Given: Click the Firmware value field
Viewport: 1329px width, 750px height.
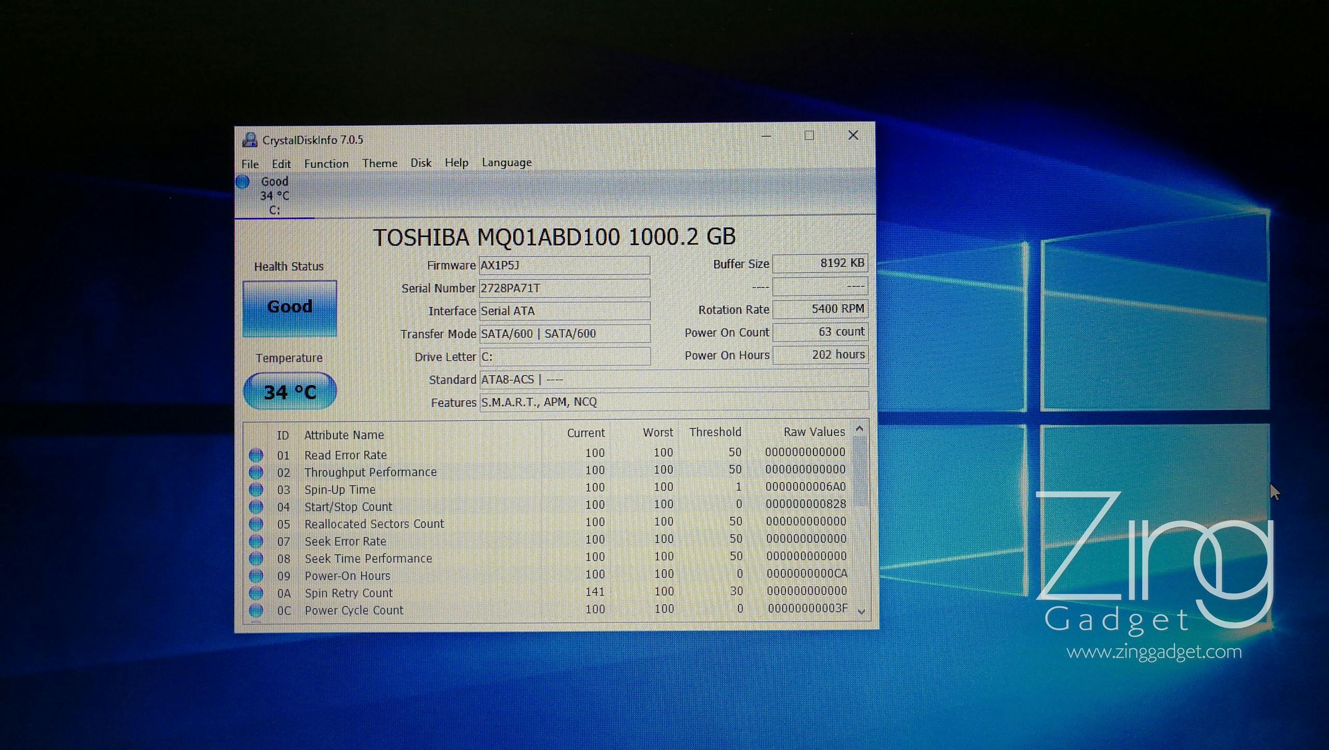Looking at the screenshot, I should [x=564, y=265].
